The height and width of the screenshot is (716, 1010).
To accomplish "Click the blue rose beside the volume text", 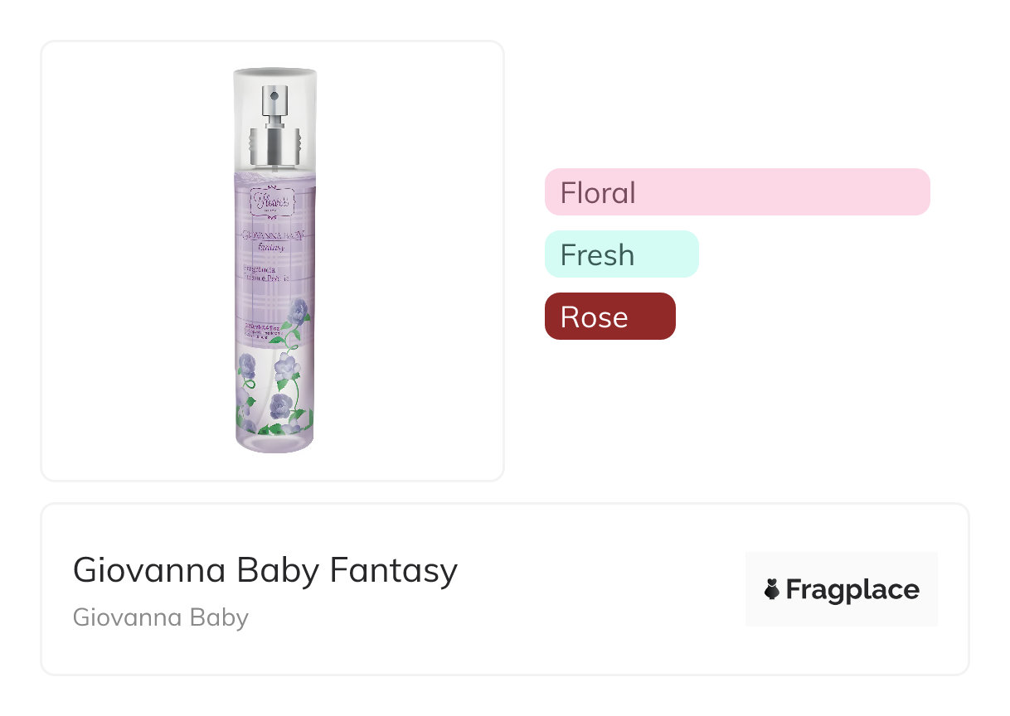I will point(298,312).
